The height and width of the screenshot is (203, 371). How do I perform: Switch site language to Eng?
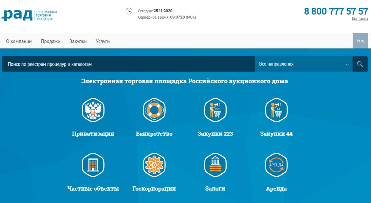(360, 41)
